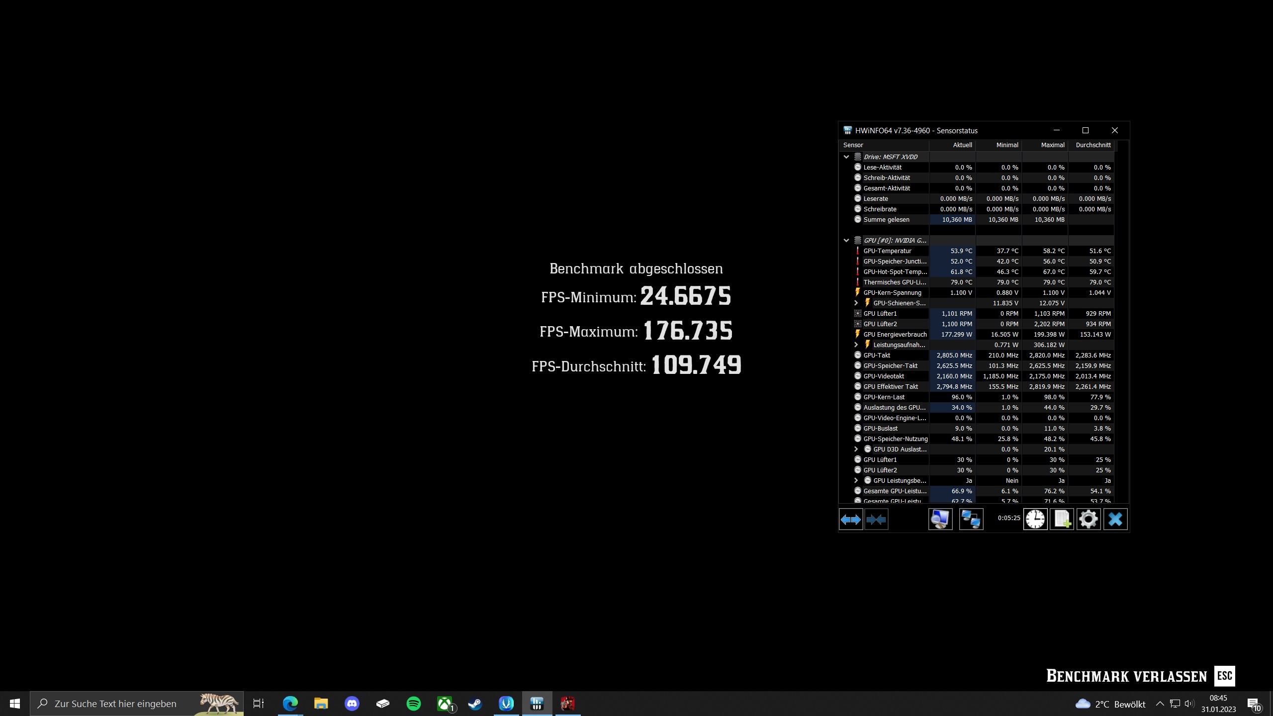
Task: Click the networked computers remote icon
Action: [x=971, y=520]
